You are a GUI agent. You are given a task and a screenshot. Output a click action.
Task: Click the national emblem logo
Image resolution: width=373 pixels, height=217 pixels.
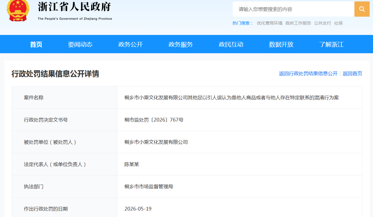coord(18,11)
